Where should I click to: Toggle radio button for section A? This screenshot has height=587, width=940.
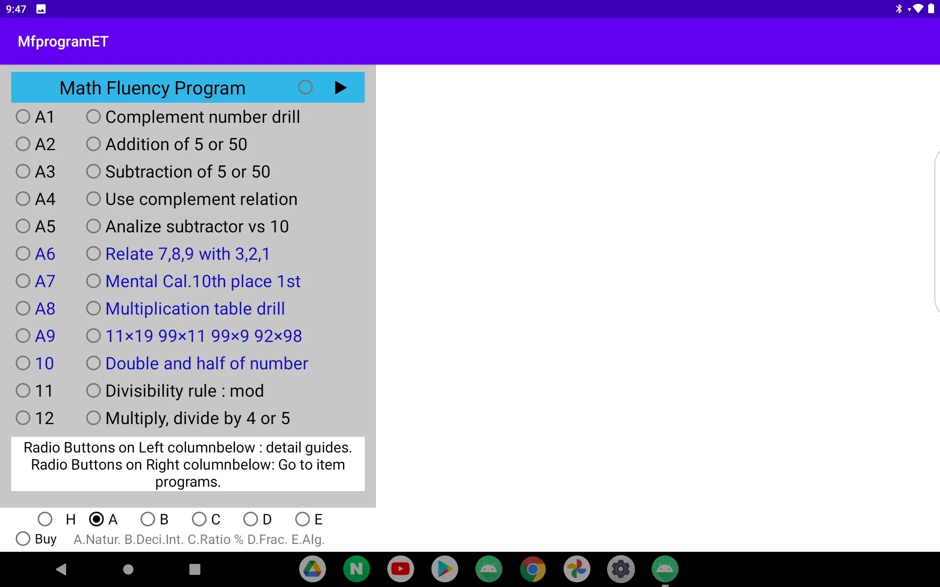[97, 519]
